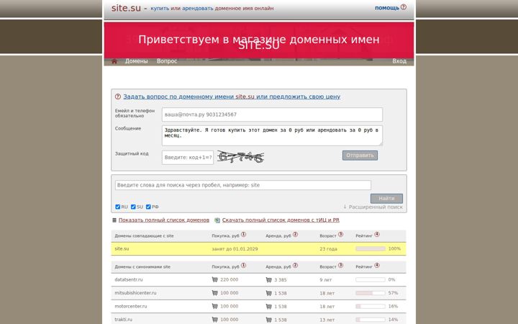Screen dimensions: 518x324
Task: Uncheck the SU domain zone checkbox
Action: click(133, 207)
